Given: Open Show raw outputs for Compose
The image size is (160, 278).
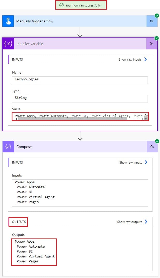Looking at the screenshot, I should pos(130,222).
